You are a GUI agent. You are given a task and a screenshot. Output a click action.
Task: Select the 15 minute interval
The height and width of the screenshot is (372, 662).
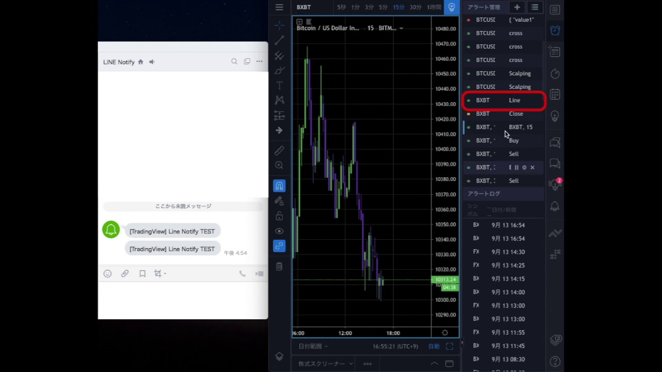[x=398, y=7]
